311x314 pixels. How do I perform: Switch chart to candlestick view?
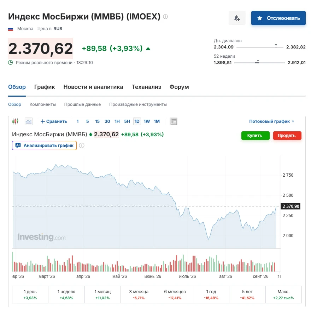coord(16,121)
